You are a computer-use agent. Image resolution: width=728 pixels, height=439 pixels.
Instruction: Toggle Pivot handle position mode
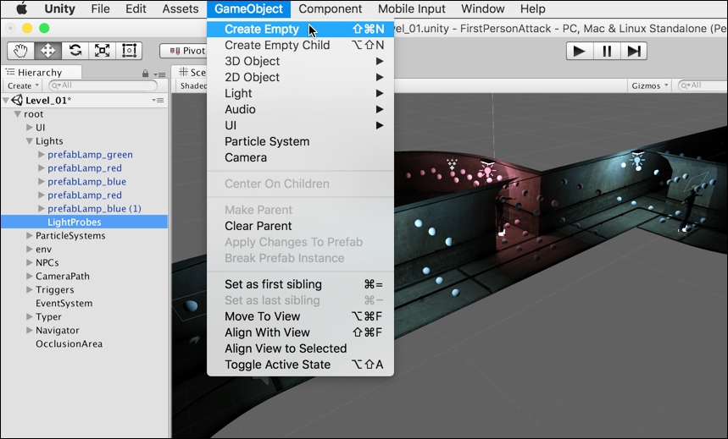183,51
